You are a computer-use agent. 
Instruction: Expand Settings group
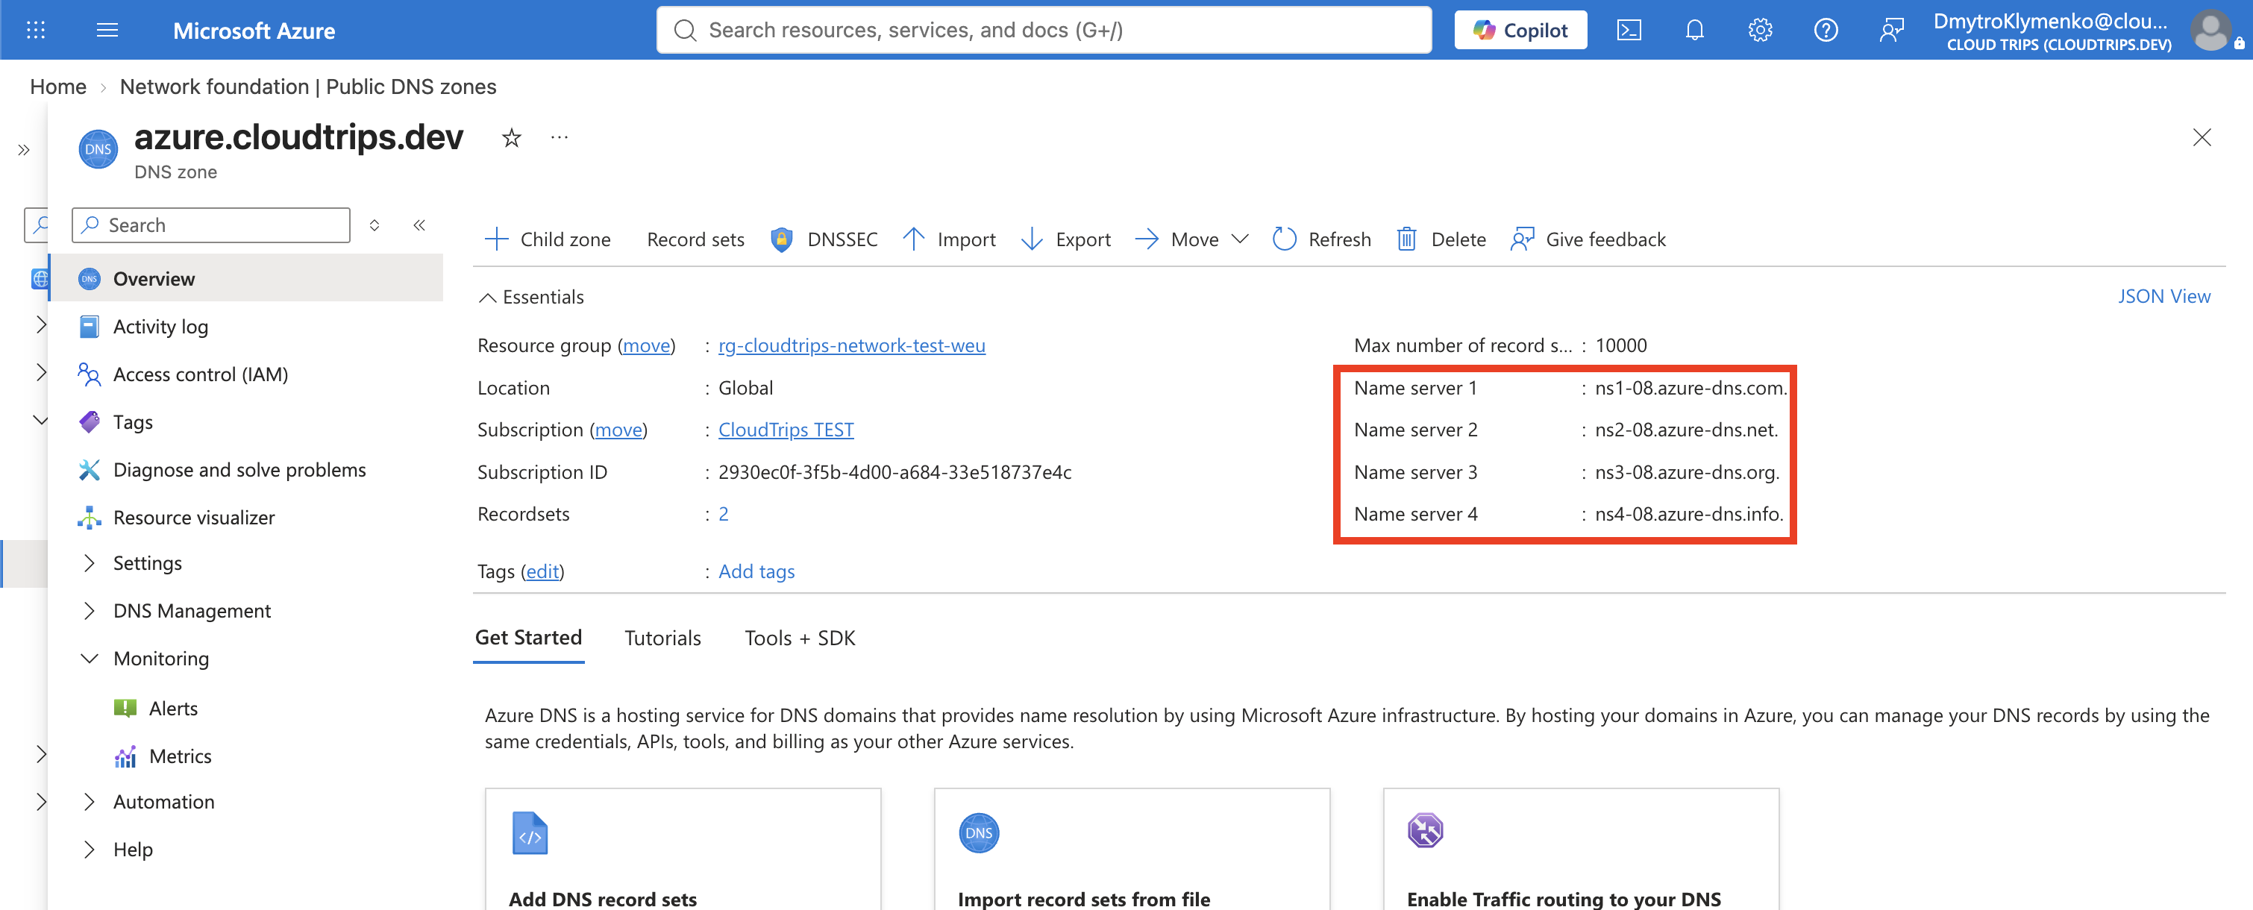[x=147, y=563]
